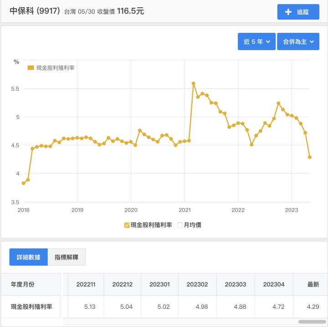Viewport: 328px width, 327px height.
Task: Click the first data point at 2018
Action: coord(24,183)
